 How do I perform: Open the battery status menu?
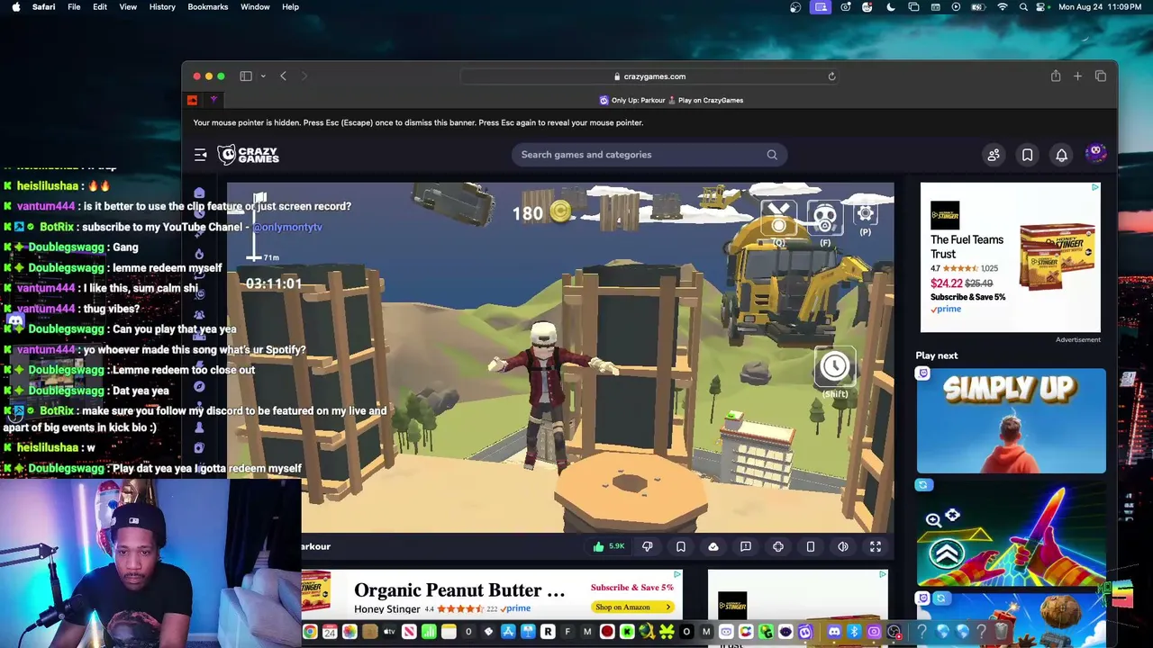979,7
